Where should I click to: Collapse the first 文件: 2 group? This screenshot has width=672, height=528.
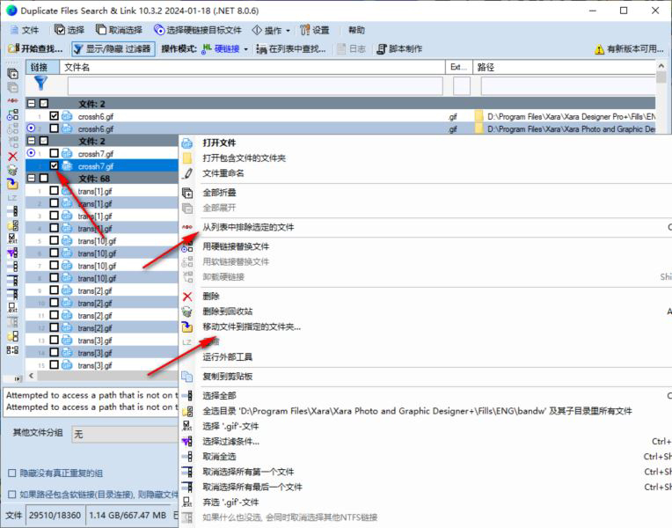(x=32, y=103)
